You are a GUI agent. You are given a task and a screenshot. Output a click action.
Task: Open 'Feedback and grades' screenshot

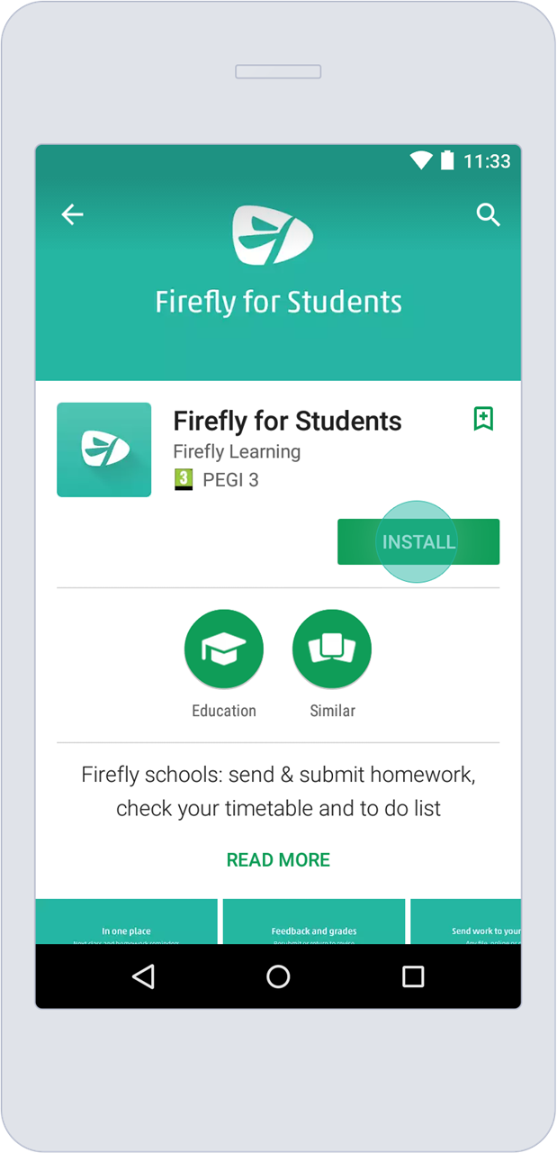point(314,921)
